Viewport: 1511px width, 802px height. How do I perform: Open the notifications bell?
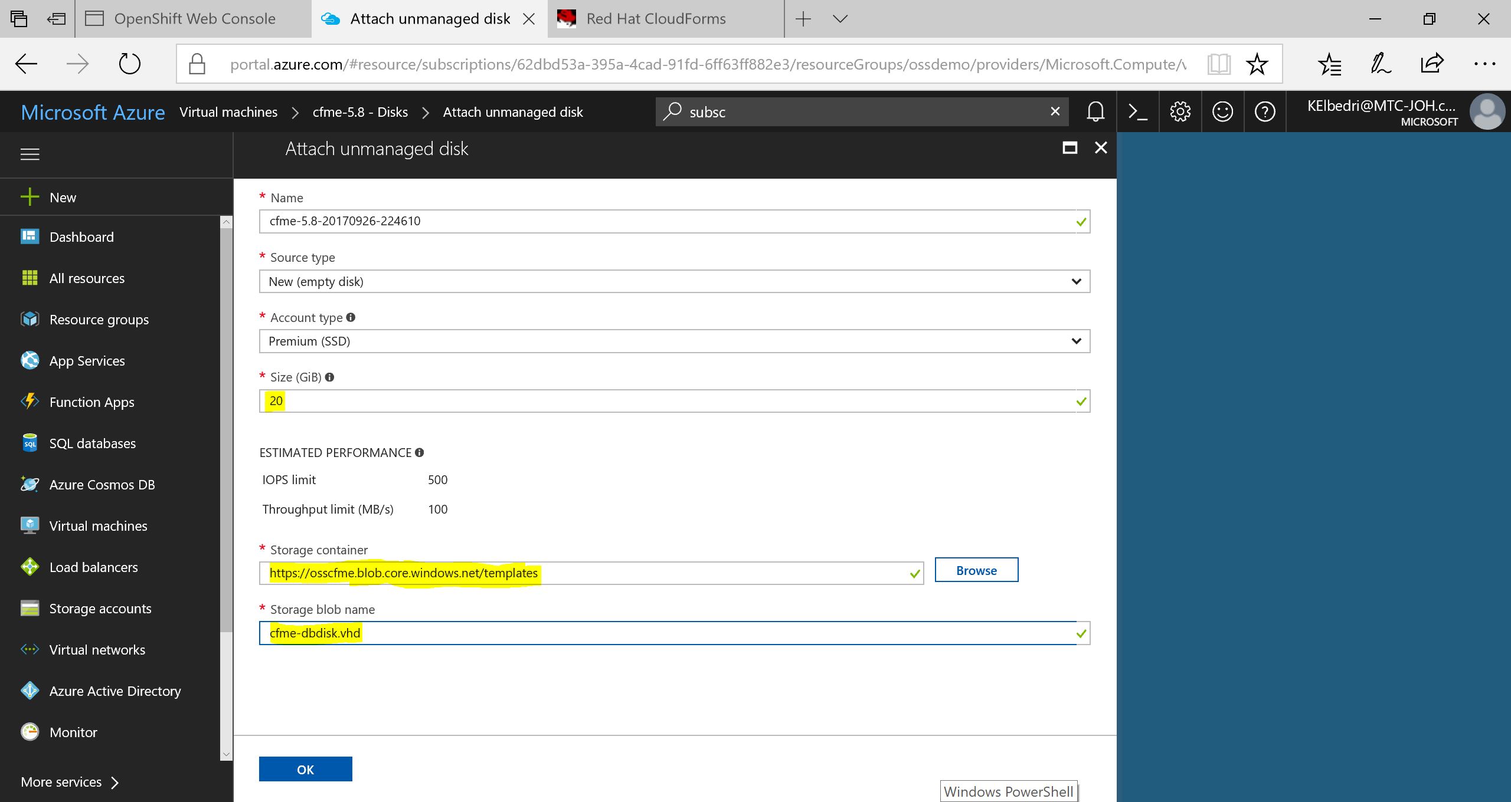coord(1095,111)
